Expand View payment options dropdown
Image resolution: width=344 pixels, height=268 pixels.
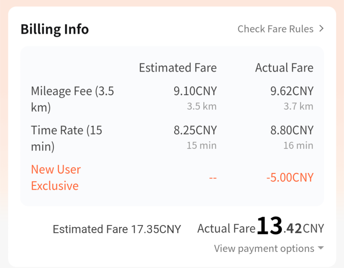point(264,249)
